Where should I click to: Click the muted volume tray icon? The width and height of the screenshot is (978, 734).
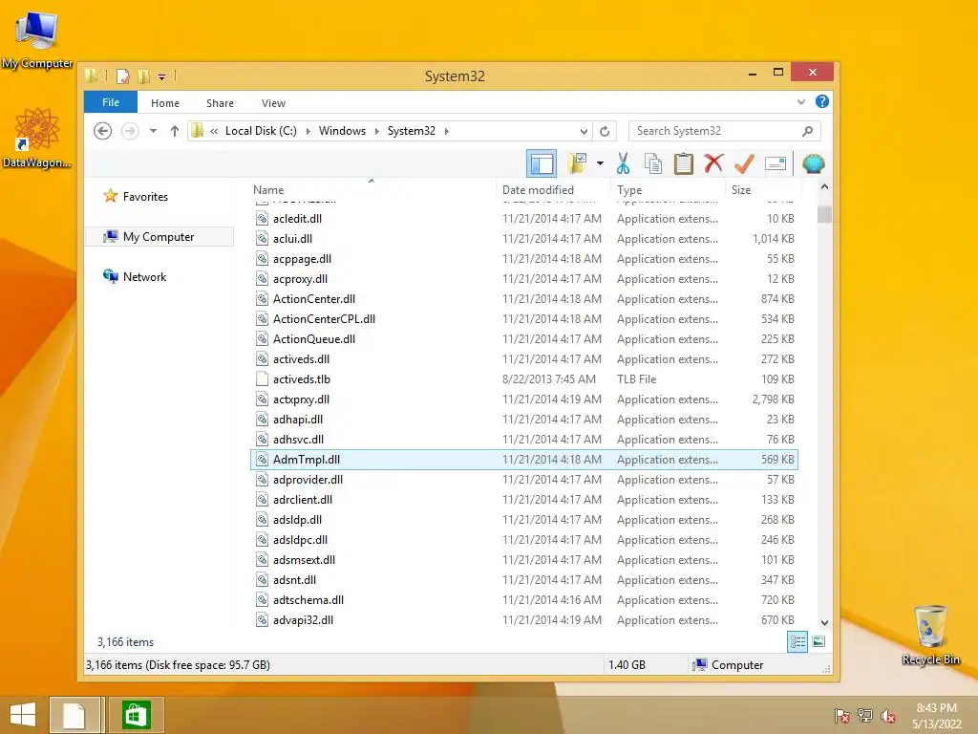point(887,716)
